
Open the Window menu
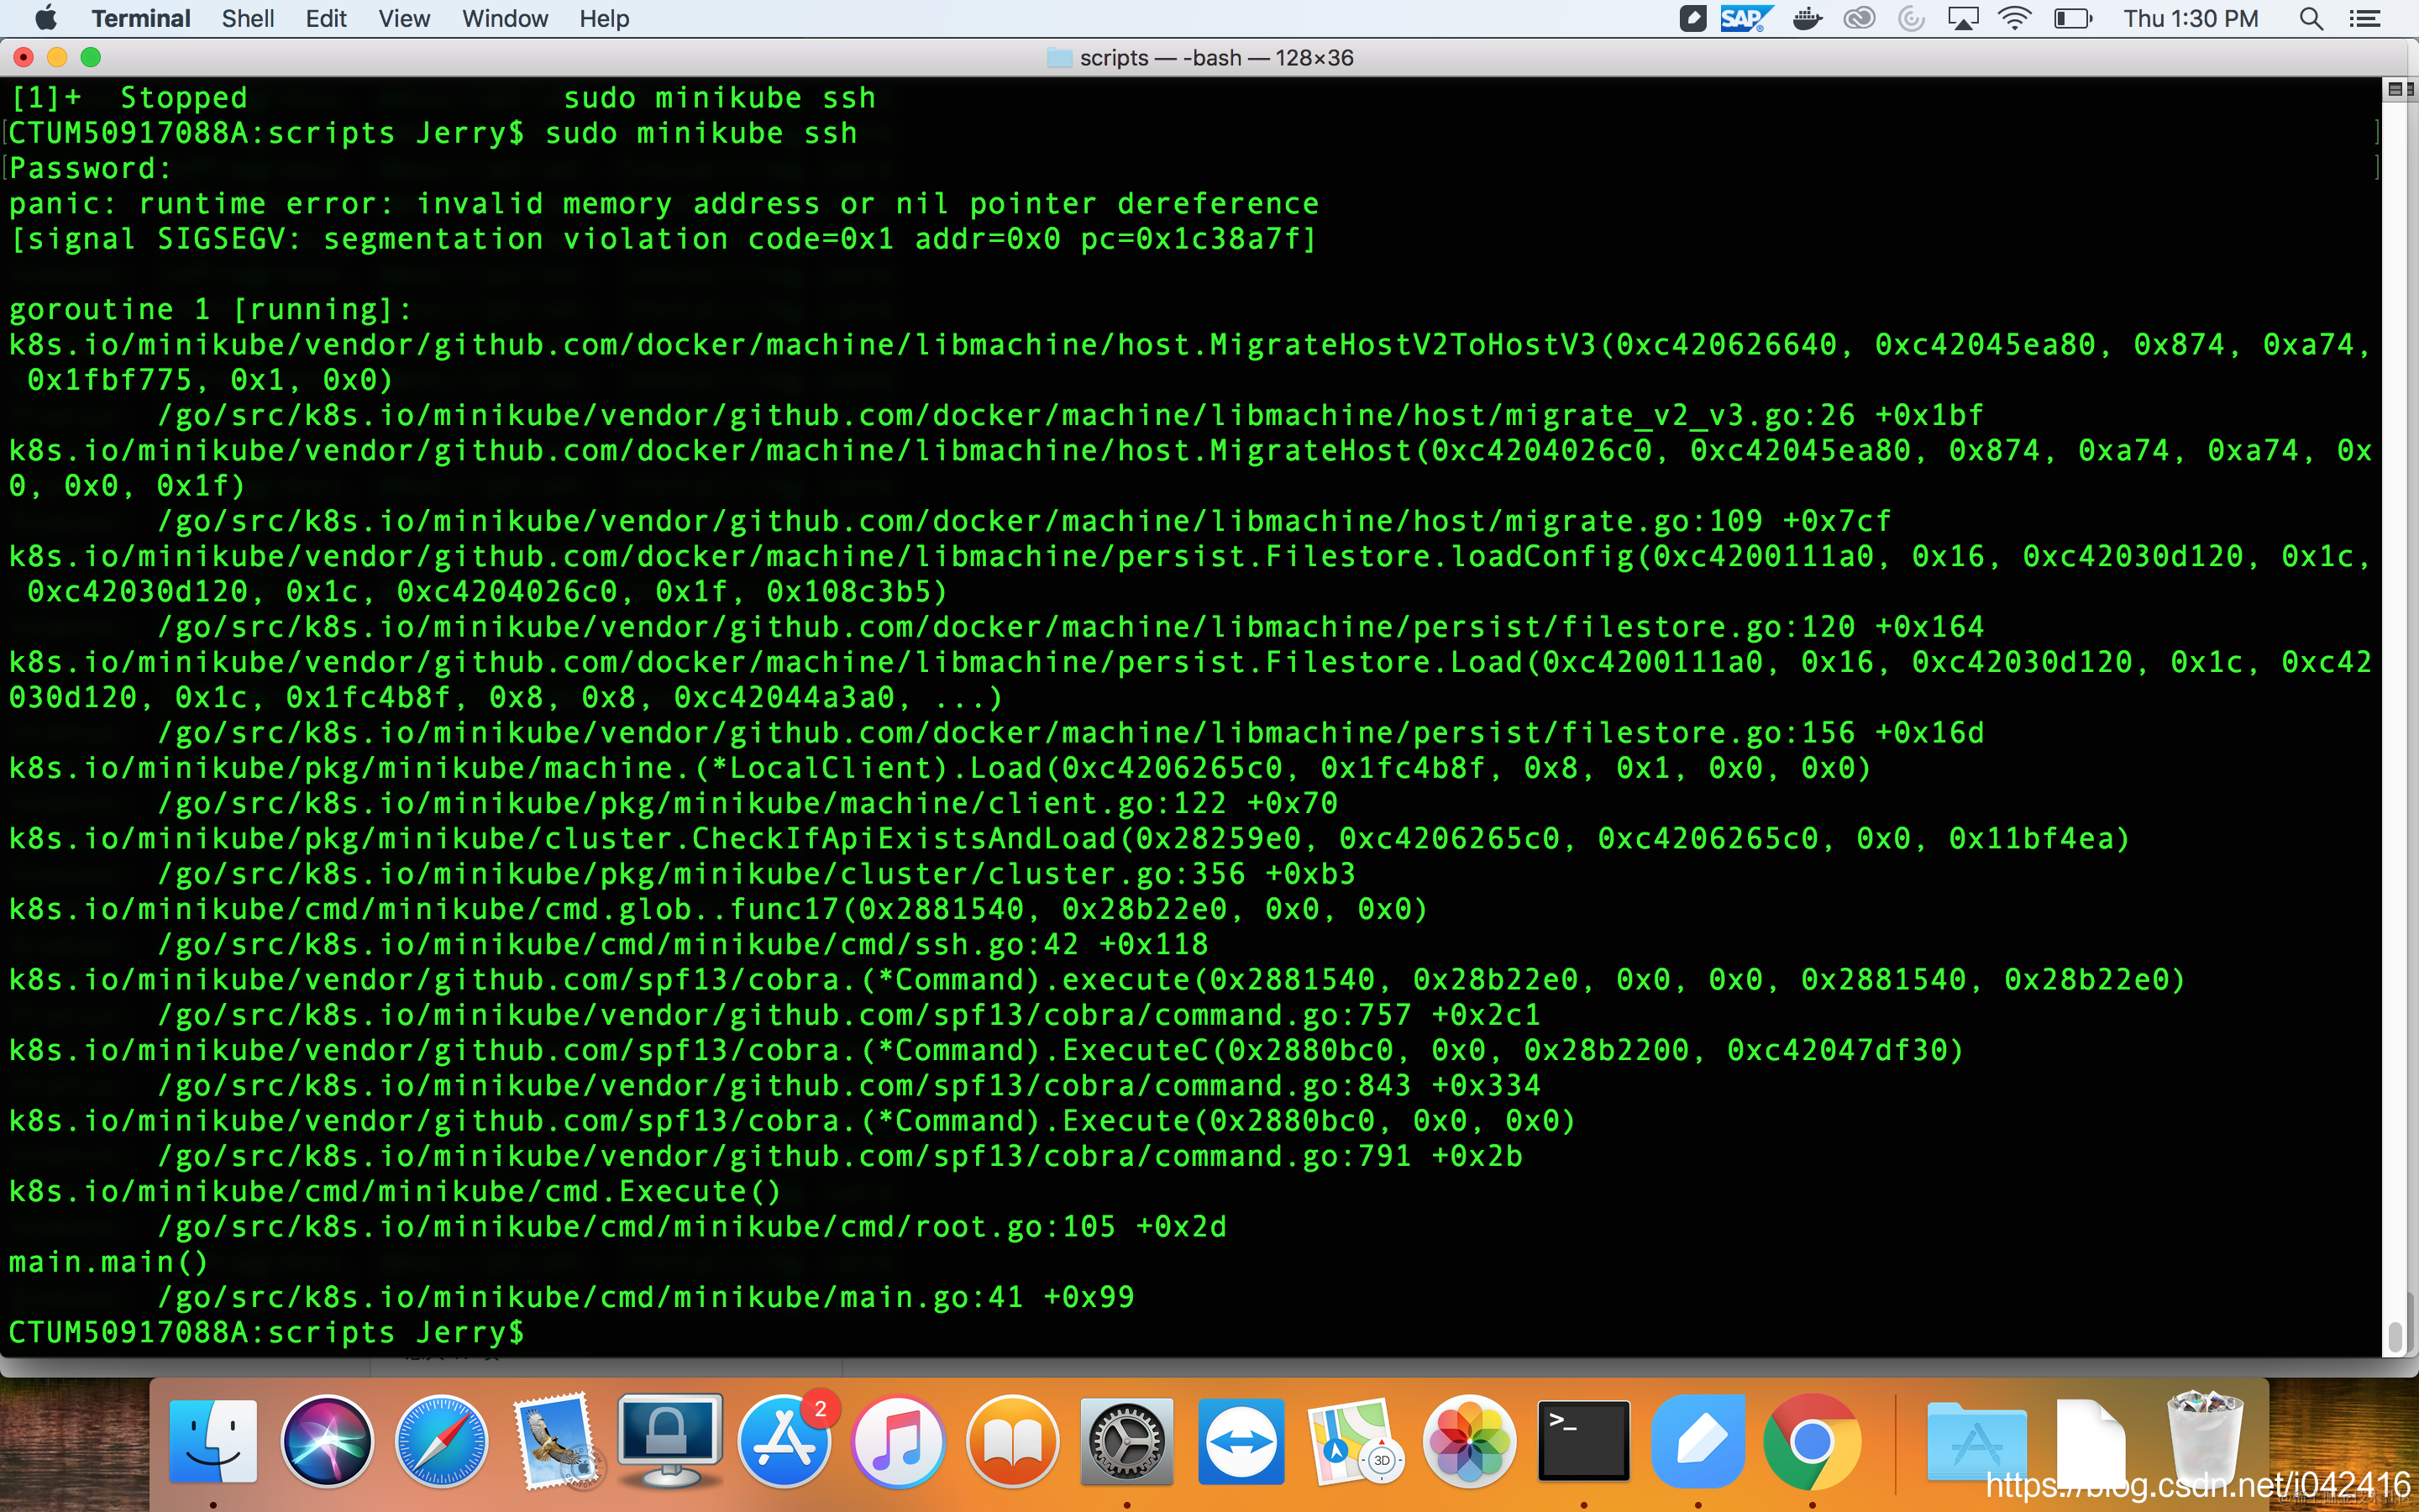click(504, 19)
